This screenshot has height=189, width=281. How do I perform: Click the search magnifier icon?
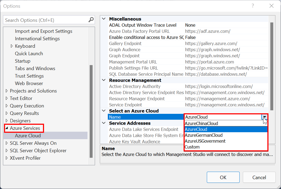91,20
